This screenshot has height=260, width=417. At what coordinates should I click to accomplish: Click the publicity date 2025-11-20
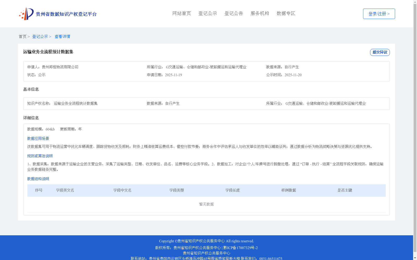pos(293,75)
